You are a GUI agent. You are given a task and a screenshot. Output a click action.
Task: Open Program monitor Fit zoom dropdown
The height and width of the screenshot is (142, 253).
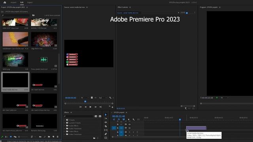point(225,98)
